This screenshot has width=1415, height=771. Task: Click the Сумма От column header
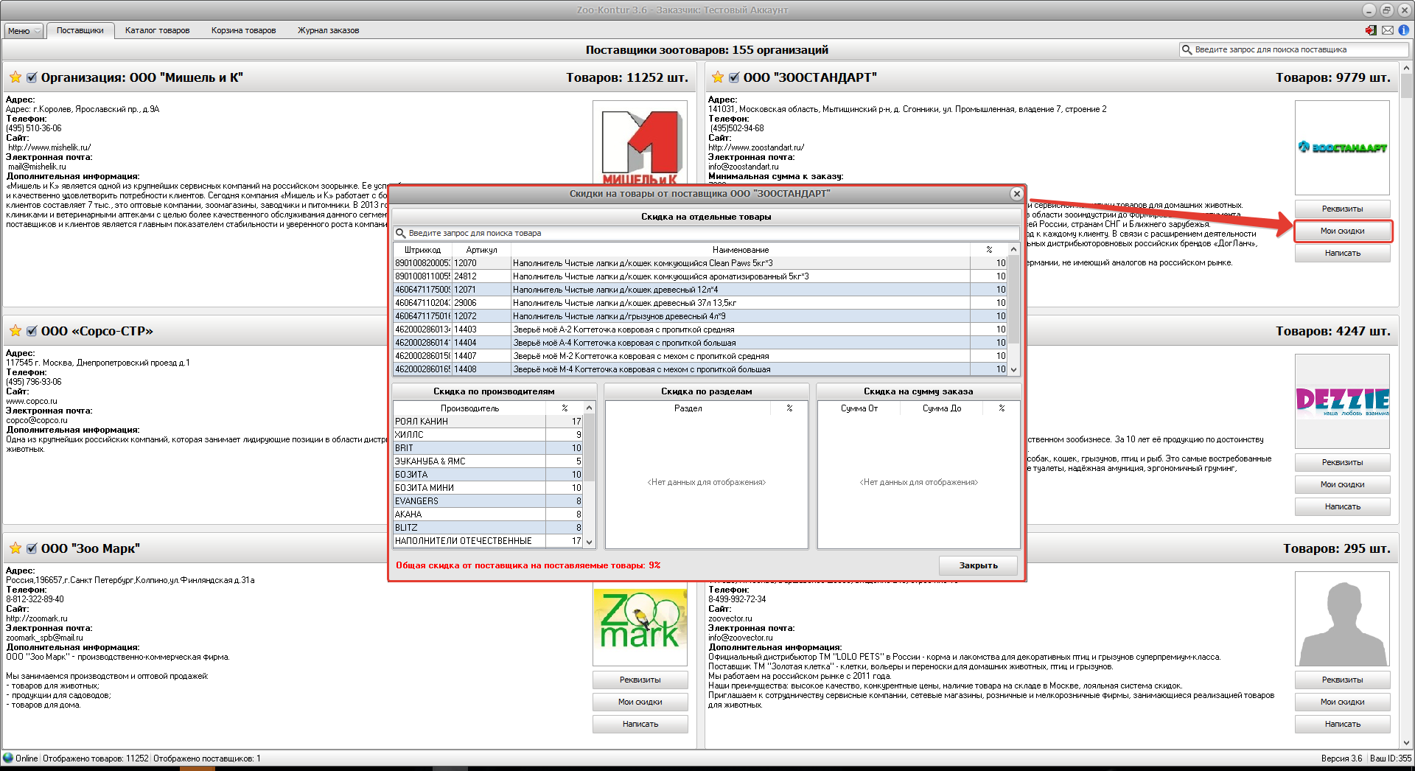tap(859, 408)
